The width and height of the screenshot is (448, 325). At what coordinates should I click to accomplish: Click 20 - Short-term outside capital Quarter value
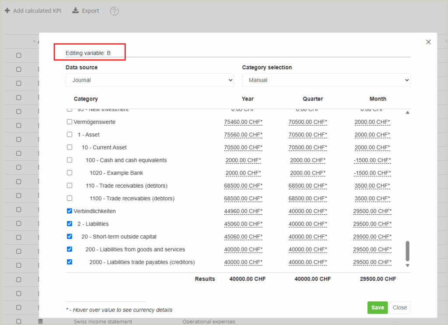pos(308,237)
